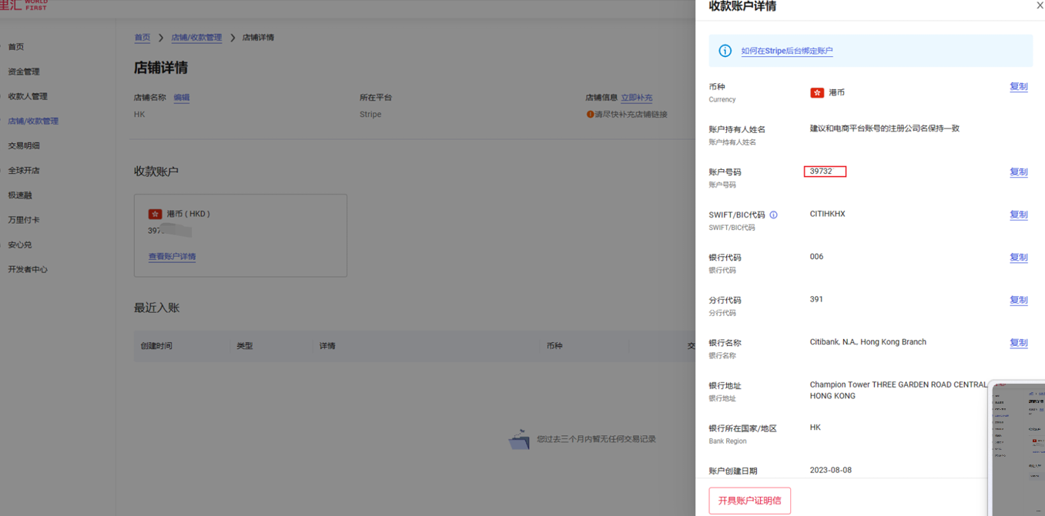1045x516 pixels.
Task: Click the 立即补充 link for store info
Action: (x=636, y=98)
